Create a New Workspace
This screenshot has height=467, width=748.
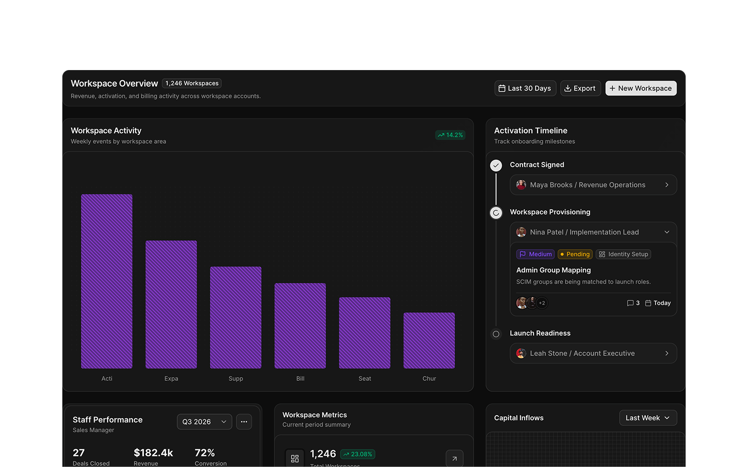pyautogui.click(x=640, y=88)
